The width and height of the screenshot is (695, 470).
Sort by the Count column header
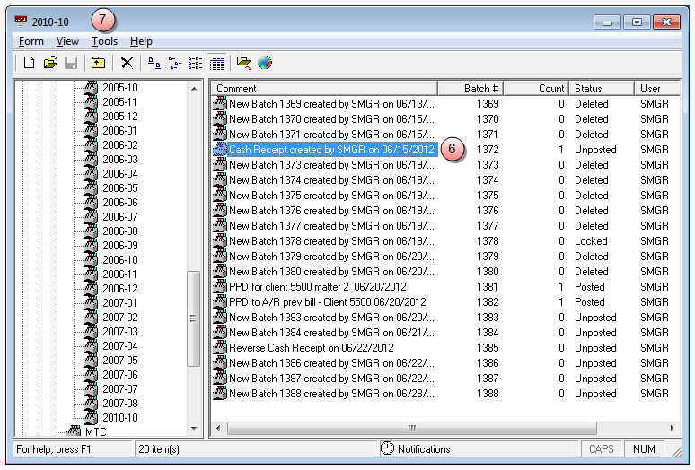pyautogui.click(x=536, y=89)
